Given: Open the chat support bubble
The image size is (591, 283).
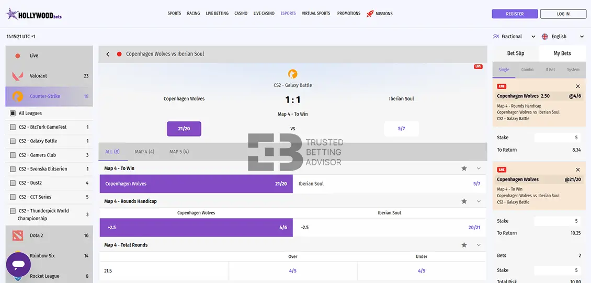Looking at the screenshot, I should 18,265.
